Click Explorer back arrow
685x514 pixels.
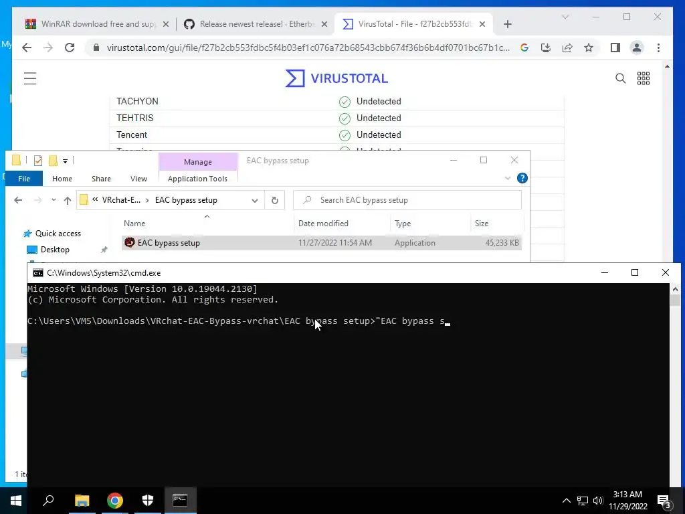coord(18,199)
